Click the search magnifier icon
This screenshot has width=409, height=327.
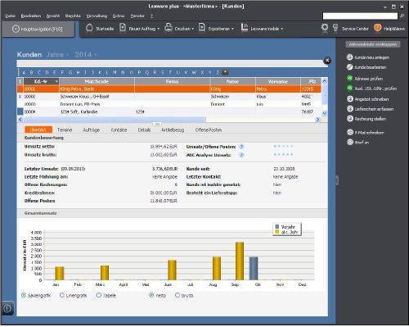(x=402, y=16)
